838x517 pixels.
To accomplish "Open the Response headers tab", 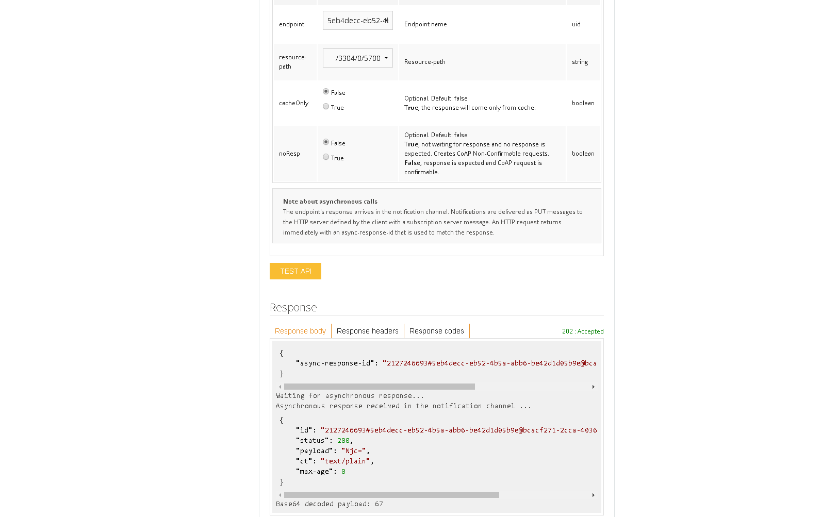I will [367, 331].
